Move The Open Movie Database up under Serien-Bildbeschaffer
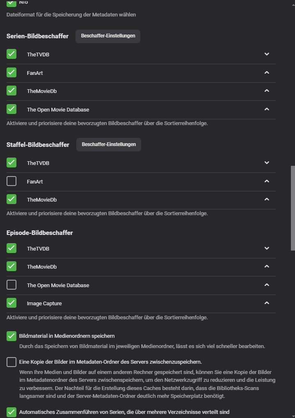295x418 pixels. coord(267,109)
